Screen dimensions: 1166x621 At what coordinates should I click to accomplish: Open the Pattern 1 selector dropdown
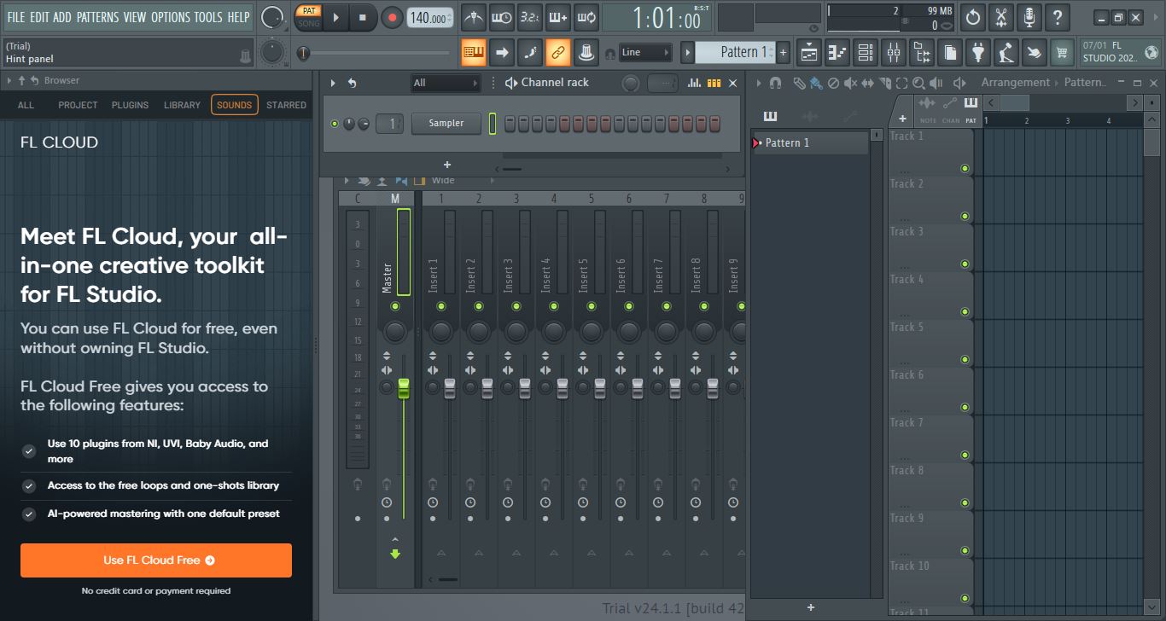735,52
